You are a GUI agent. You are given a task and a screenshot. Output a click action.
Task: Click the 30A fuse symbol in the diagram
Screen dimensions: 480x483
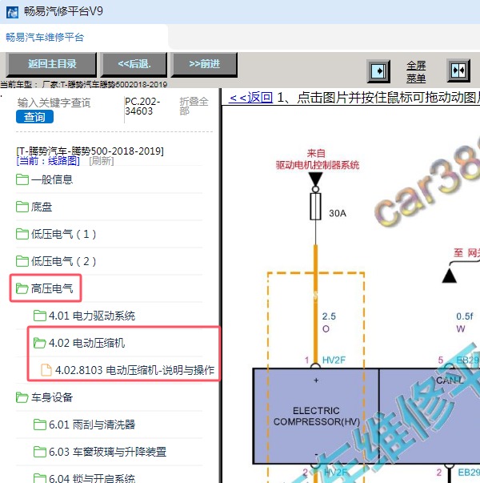(315, 207)
